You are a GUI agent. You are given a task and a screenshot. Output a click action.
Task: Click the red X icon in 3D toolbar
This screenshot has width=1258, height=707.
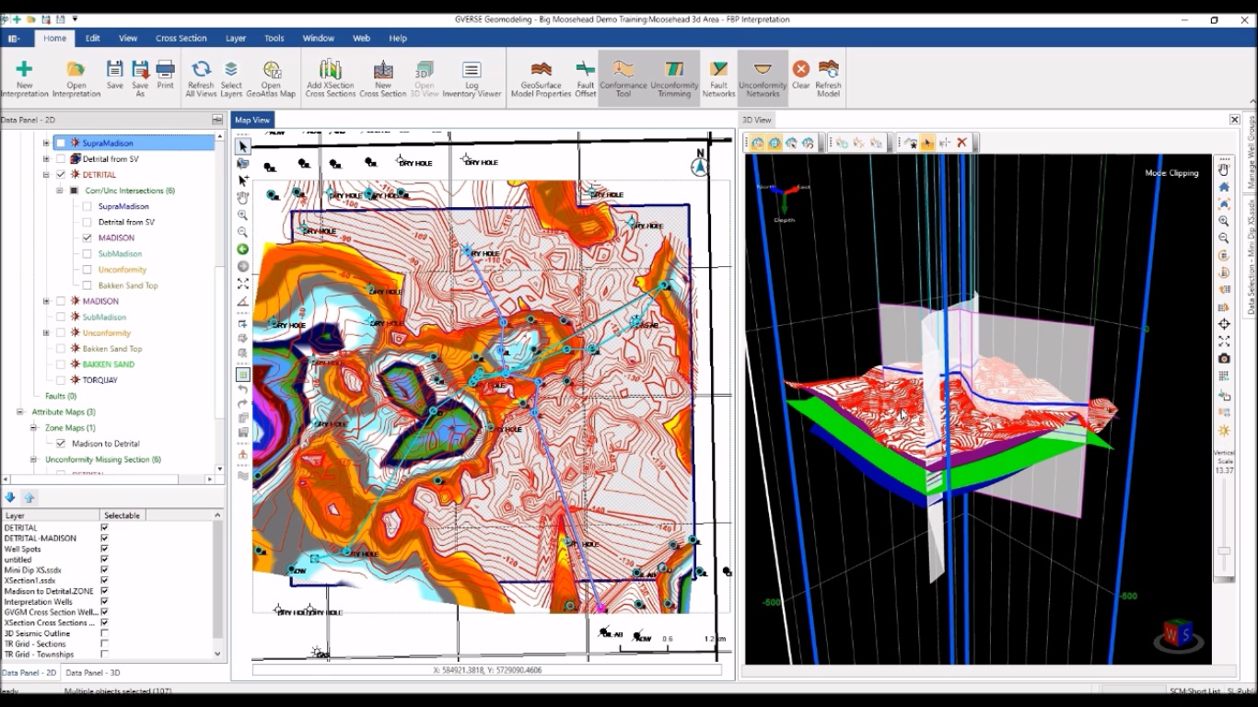(x=961, y=143)
